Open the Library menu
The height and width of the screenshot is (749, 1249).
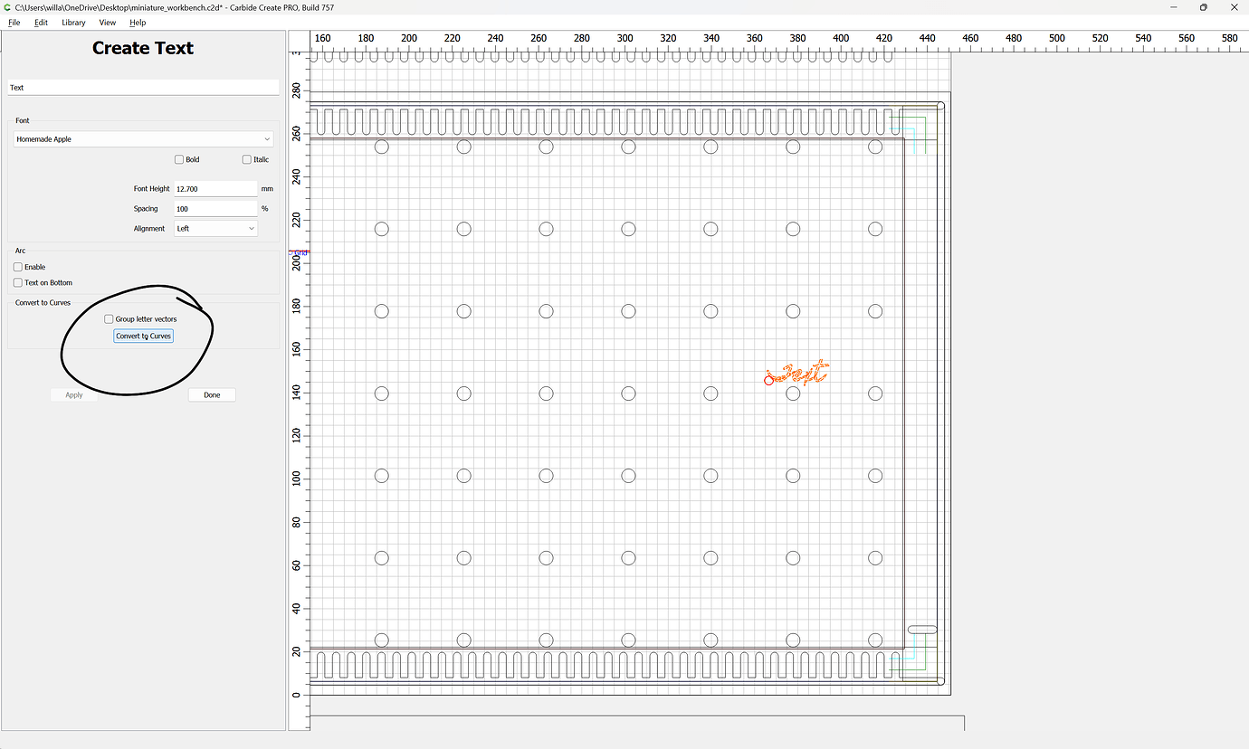pyautogui.click(x=72, y=22)
